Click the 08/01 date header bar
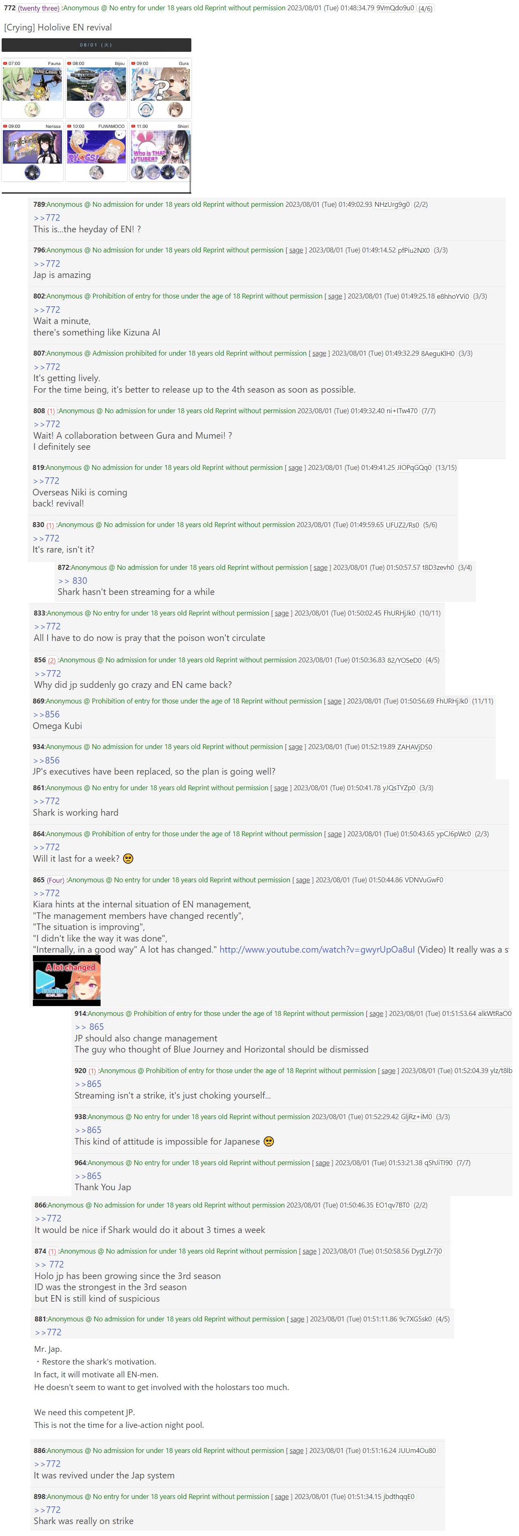The image size is (519, 1536). click(96, 45)
